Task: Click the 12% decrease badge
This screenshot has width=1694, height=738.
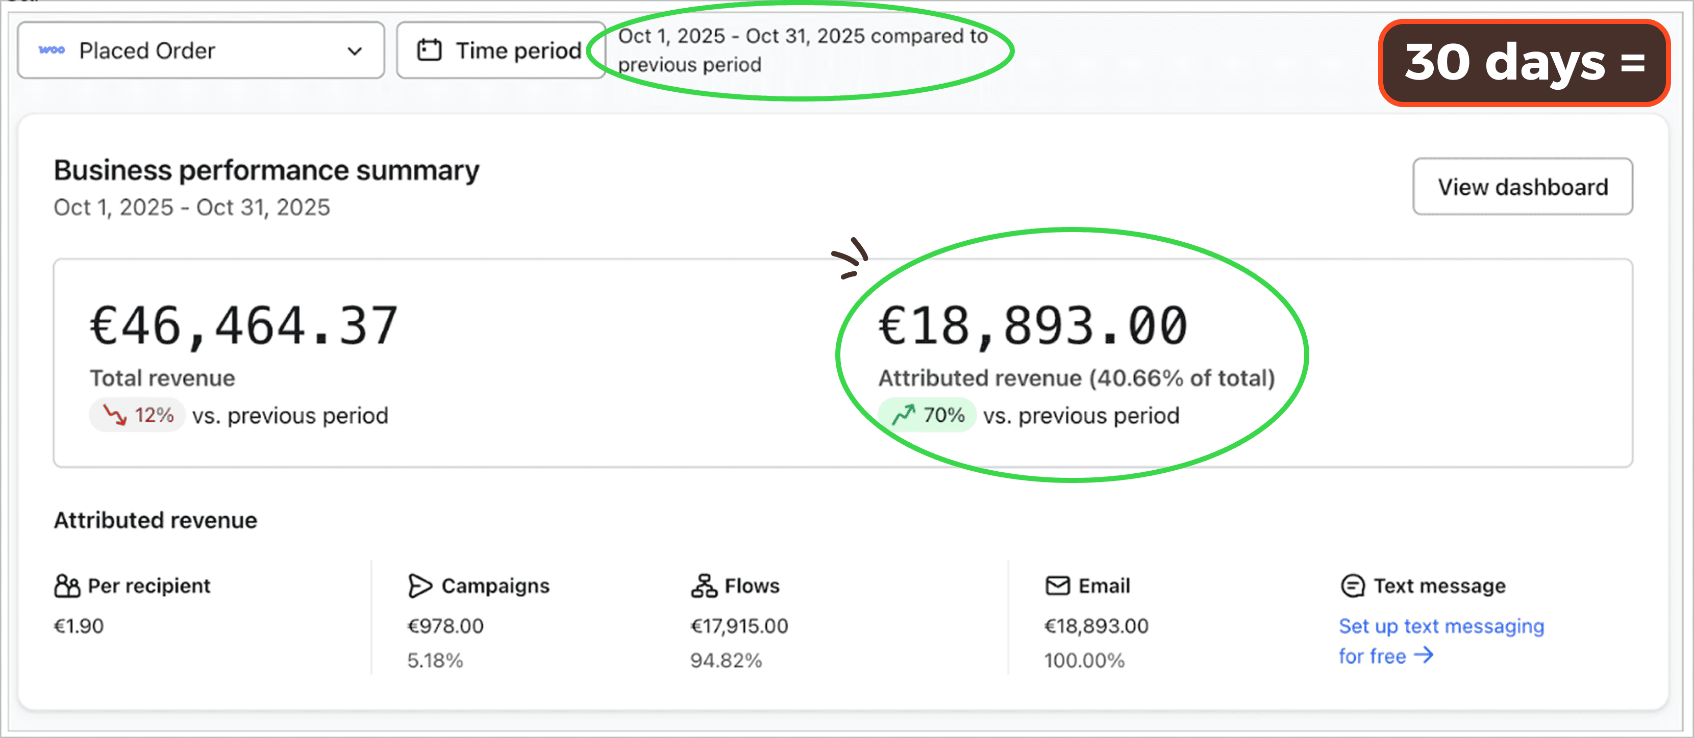Action: tap(138, 415)
